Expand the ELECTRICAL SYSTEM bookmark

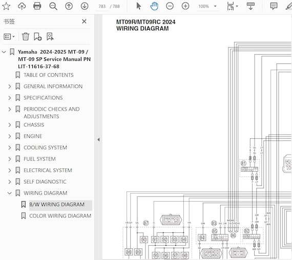click(10, 170)
